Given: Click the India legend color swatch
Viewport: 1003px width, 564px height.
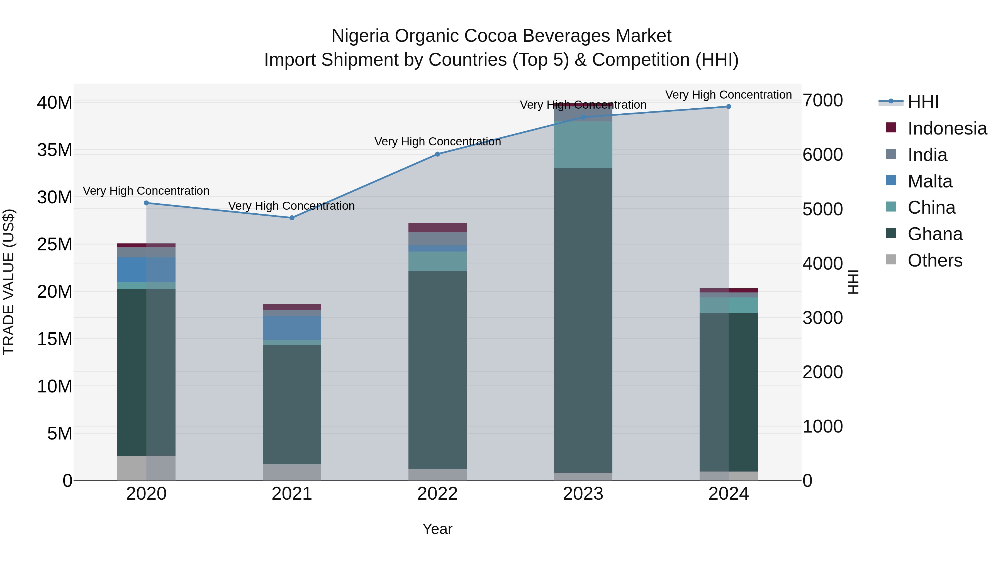Looking at the screenshot, I should 891,154.
